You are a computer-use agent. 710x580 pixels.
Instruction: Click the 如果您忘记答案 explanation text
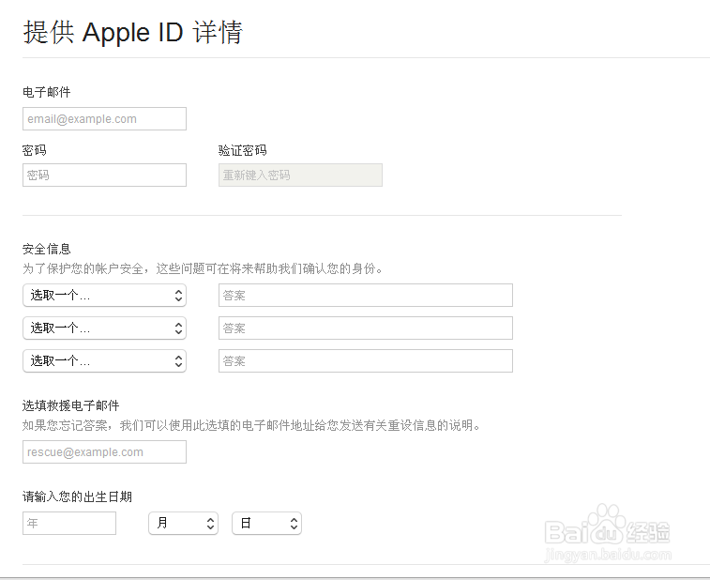click(x=251, y=425)
